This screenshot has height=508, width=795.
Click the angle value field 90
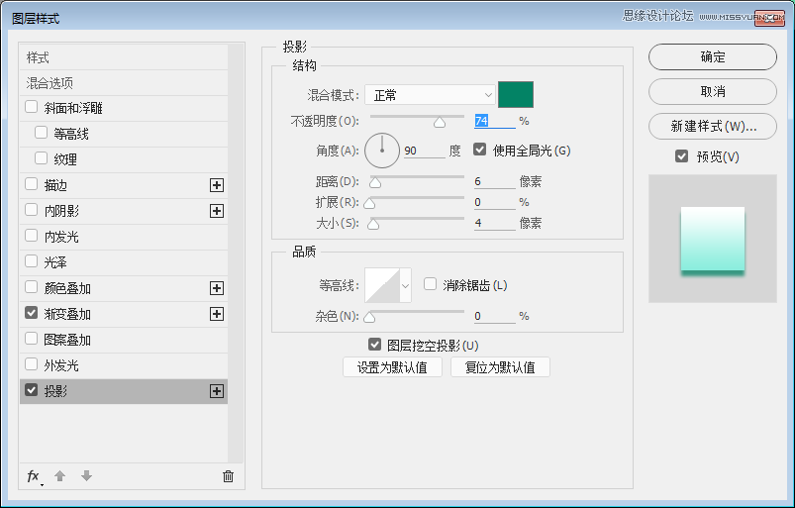425,151
